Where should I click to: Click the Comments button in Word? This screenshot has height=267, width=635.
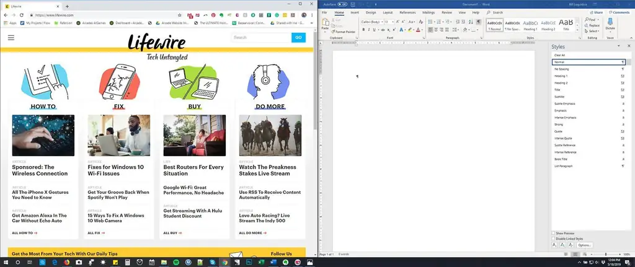pyautogui.click(x=618, y=12)
